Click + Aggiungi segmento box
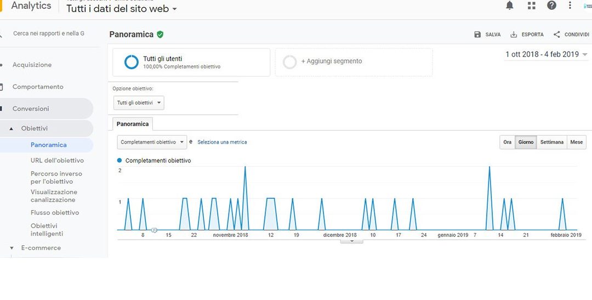Viewport: 592px width, 300px height. [x=354, y=63]
